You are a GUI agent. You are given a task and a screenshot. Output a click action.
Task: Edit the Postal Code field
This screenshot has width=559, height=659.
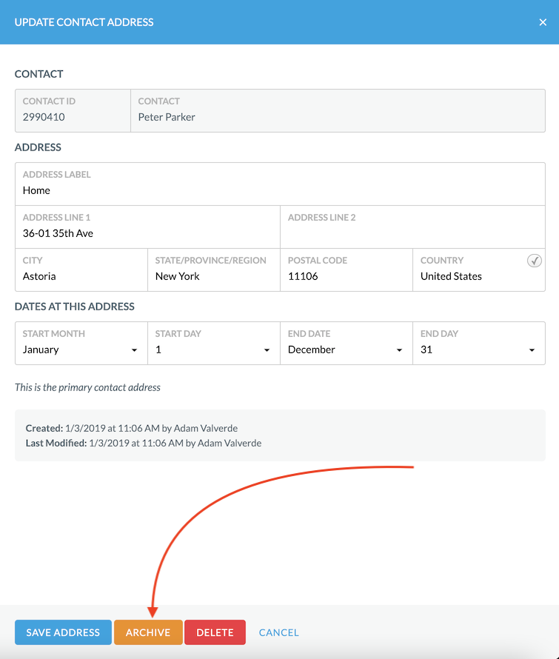[x=347, y=270]
